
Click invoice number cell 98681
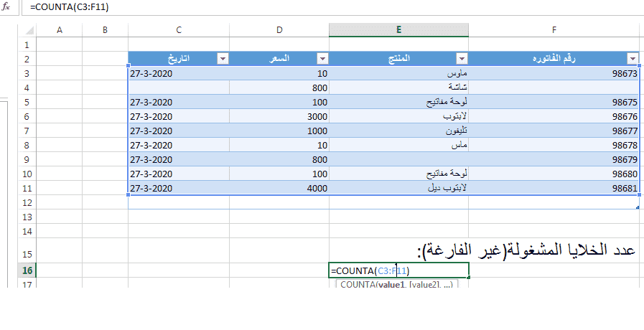tap(554, 189)
